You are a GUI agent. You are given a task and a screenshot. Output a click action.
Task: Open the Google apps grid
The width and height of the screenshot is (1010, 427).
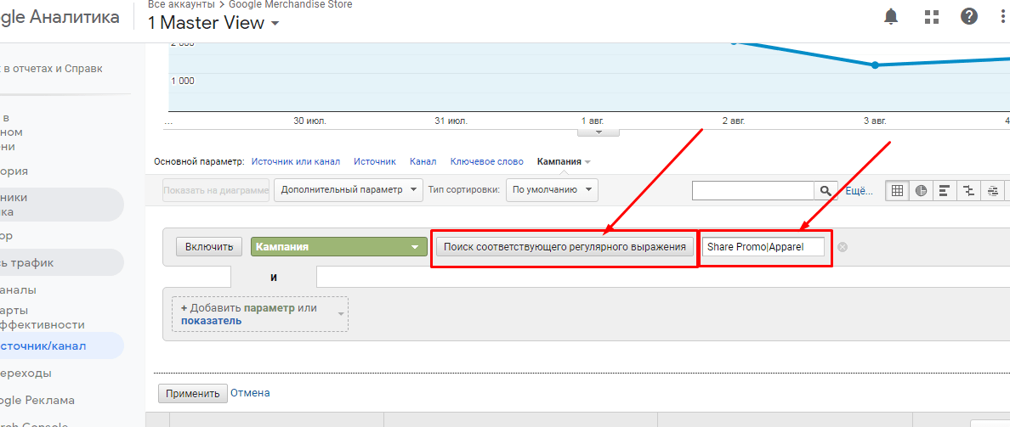tap(932, 16)
